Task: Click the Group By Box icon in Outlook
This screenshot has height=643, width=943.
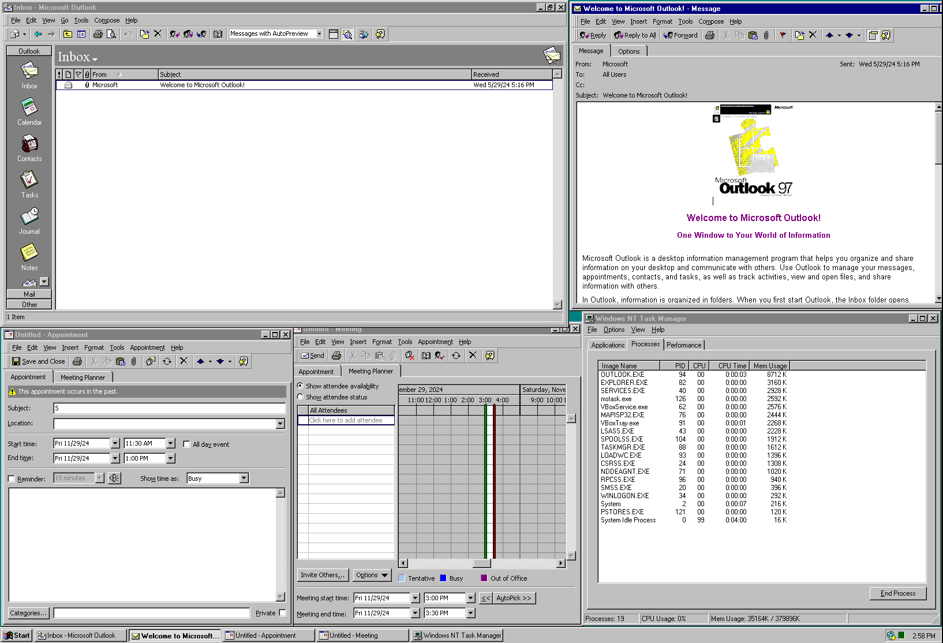Action: 334,34
